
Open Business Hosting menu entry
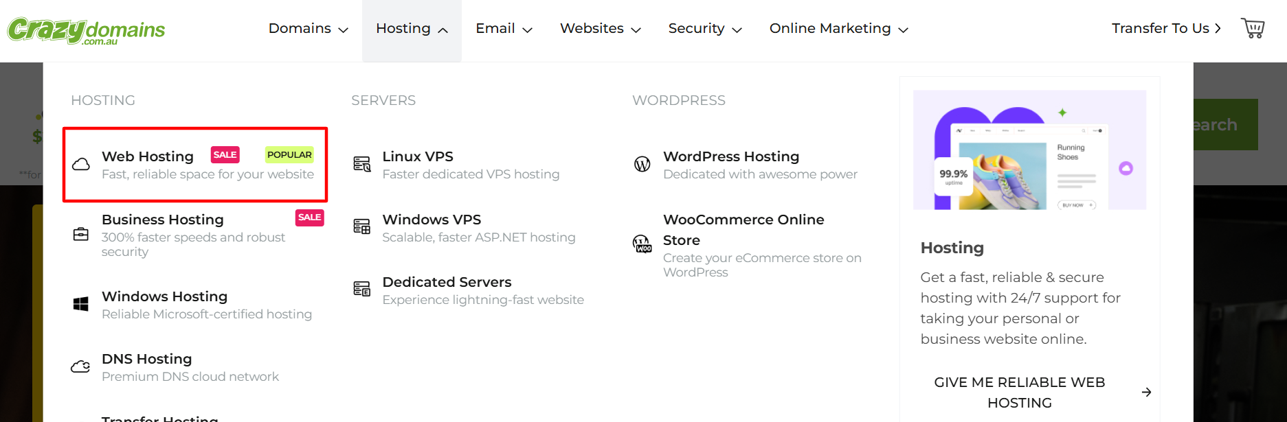[x=163, y=220]
